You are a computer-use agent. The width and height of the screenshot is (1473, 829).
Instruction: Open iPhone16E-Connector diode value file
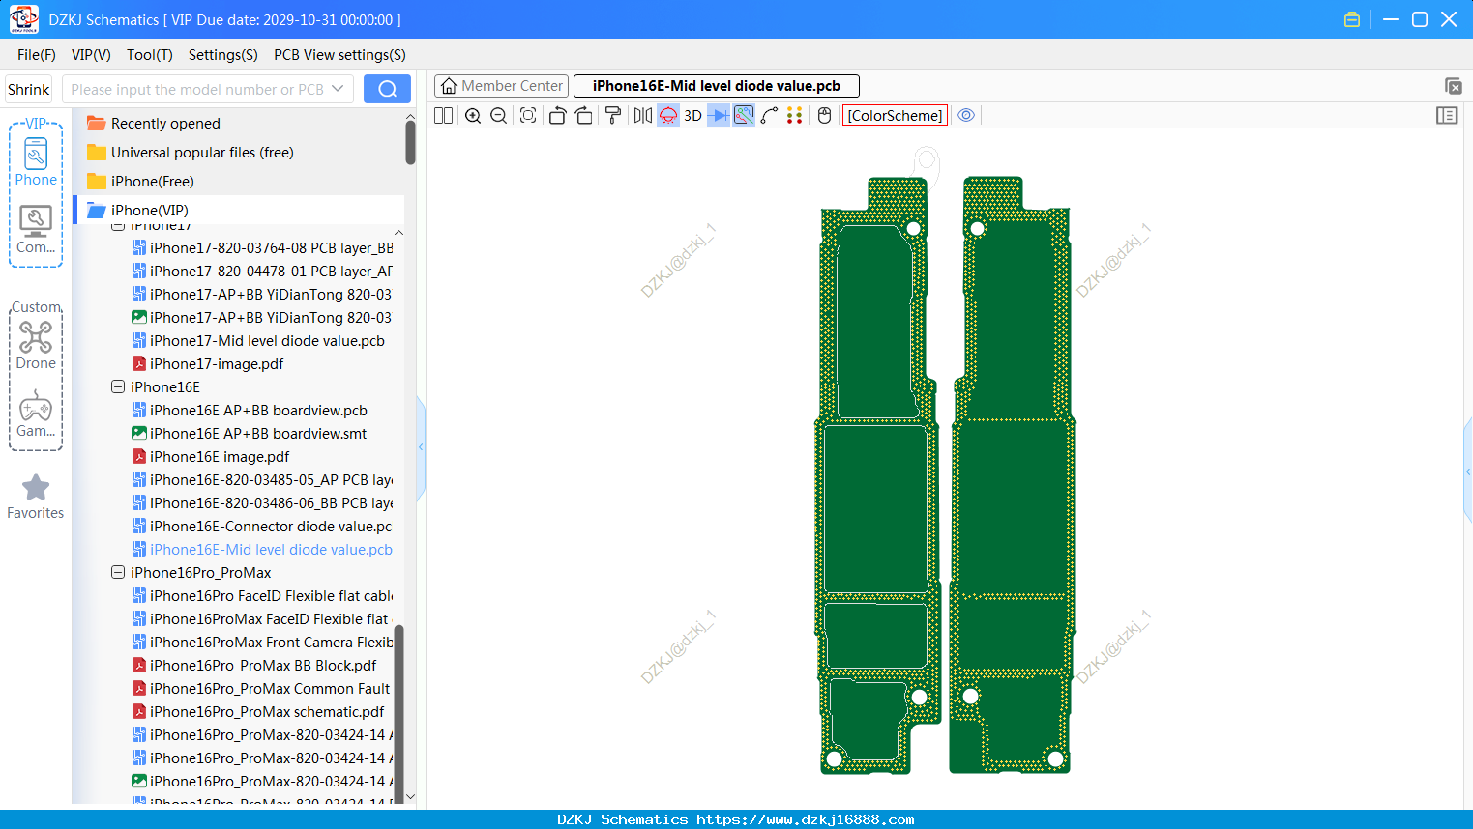click(x=262, y=527)
